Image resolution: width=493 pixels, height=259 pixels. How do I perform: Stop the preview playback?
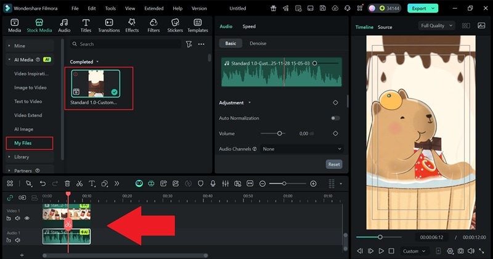[391, 251]
